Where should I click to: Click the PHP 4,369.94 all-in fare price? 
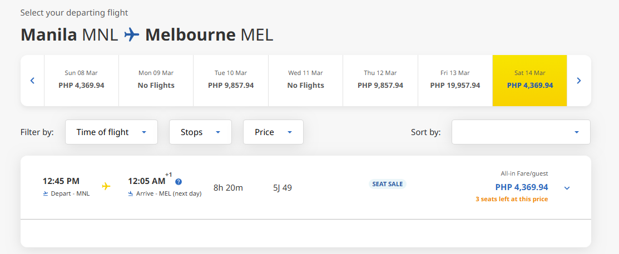[x=522, y=187]
